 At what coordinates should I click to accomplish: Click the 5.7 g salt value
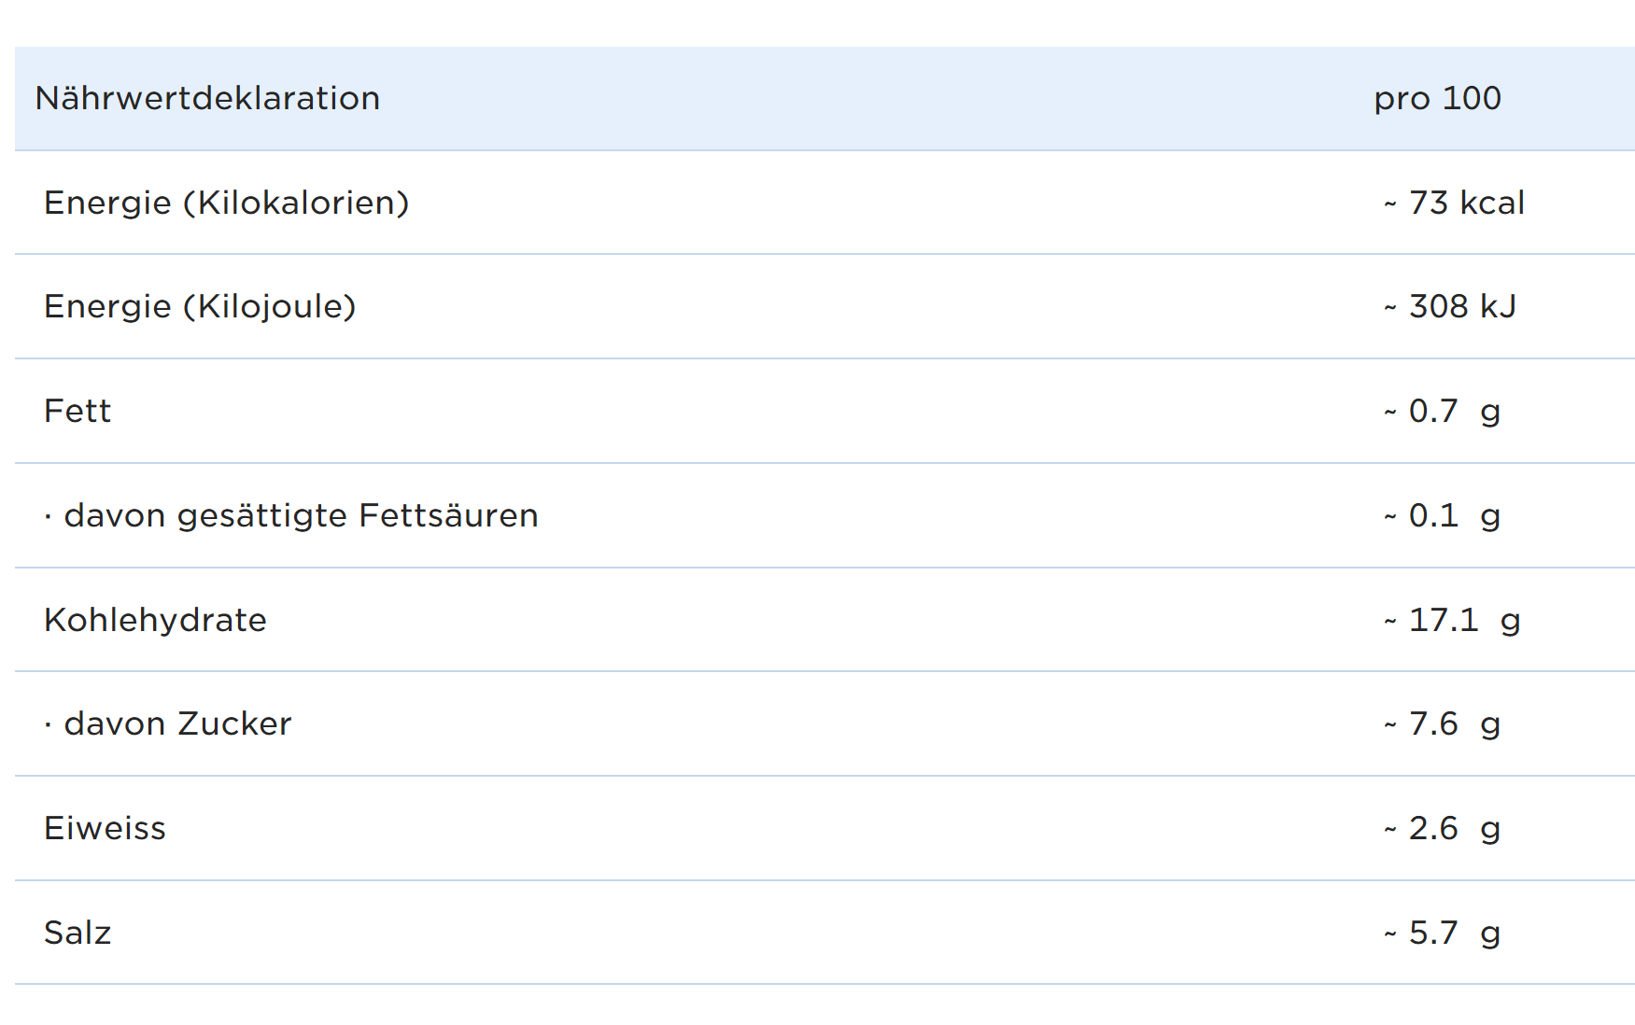pyautogui.click(x=1454, y=933)
